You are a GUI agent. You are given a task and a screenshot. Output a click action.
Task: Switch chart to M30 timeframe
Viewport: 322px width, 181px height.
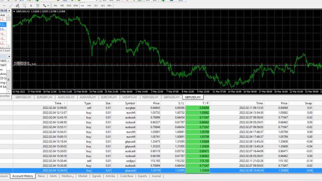coord(75,6)
